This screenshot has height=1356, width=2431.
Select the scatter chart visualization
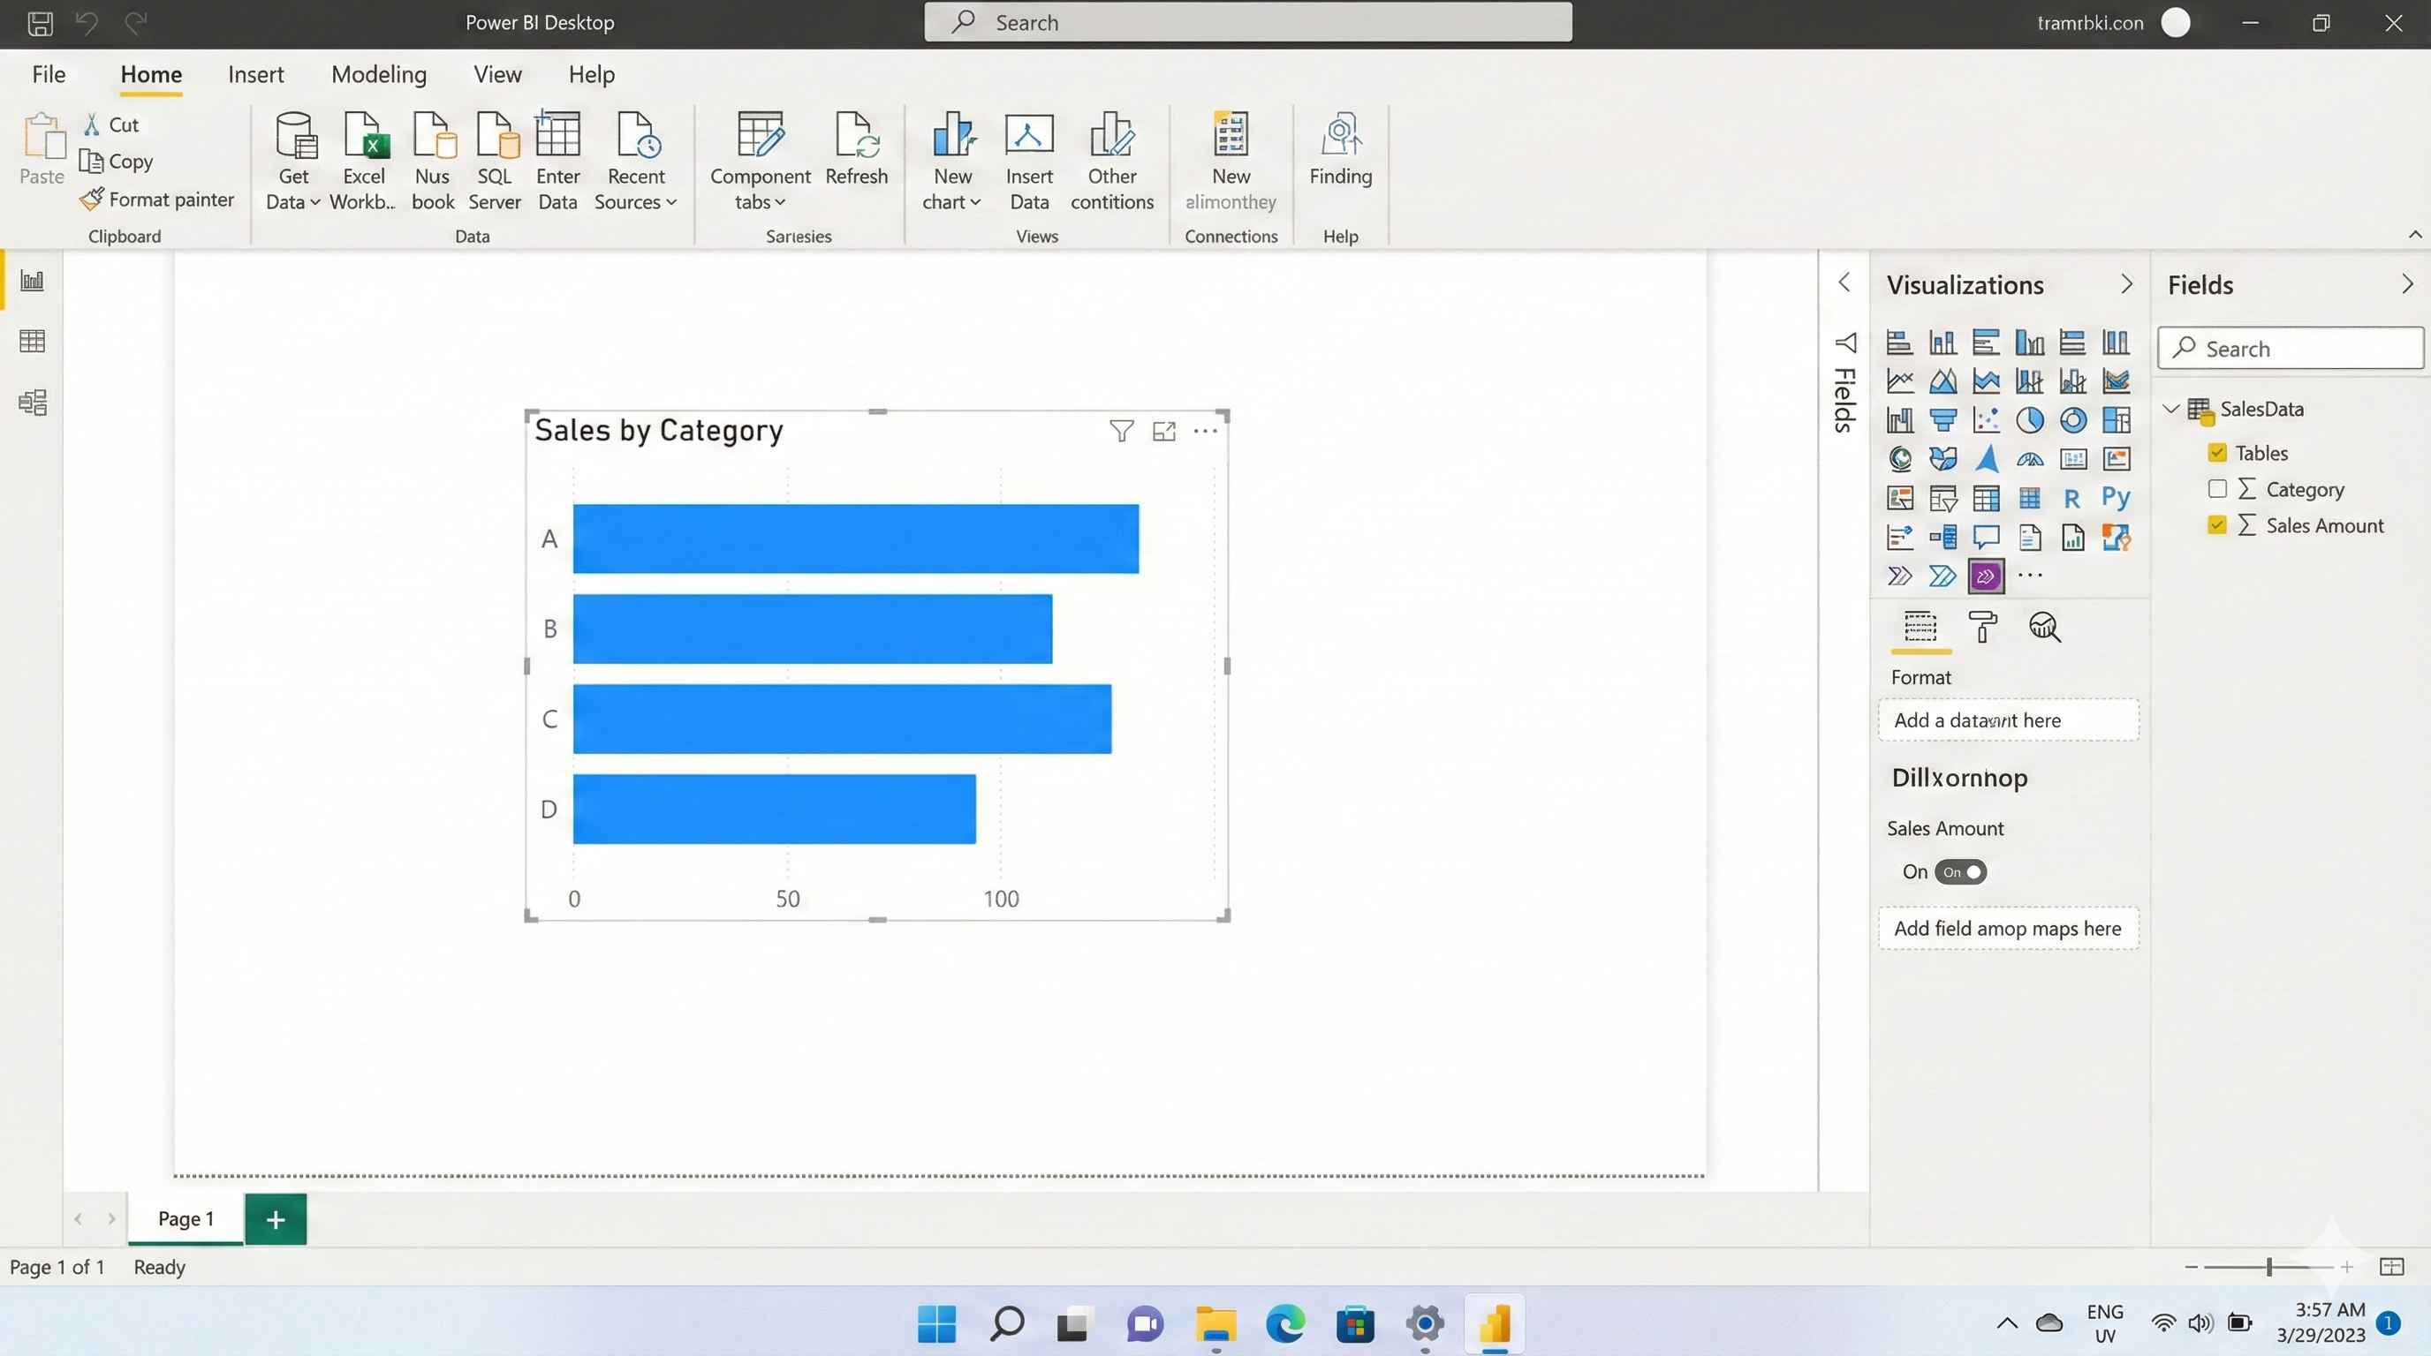(1985, 419)
